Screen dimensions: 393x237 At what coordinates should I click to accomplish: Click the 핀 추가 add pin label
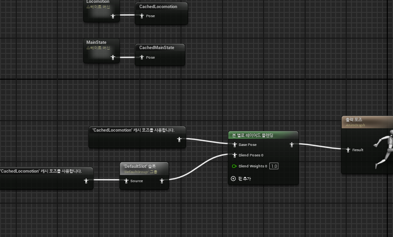click(x=244, y=178)
